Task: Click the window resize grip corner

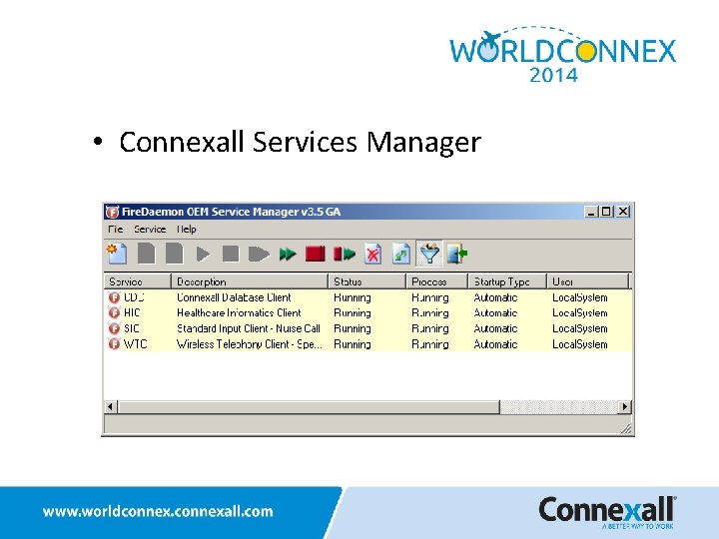Action: point(626,428)
